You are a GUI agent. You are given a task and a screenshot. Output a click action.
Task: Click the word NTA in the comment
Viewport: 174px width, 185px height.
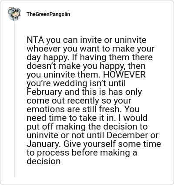[x=35, y=40]
